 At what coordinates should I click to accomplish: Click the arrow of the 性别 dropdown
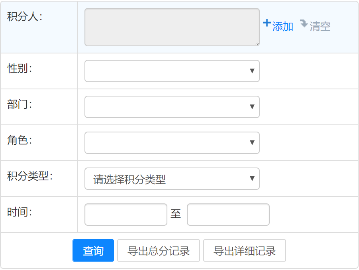(x=252, y=71)
